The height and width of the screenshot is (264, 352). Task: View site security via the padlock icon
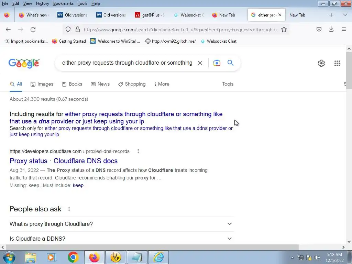pyautogui.click(x=78, y=30)
